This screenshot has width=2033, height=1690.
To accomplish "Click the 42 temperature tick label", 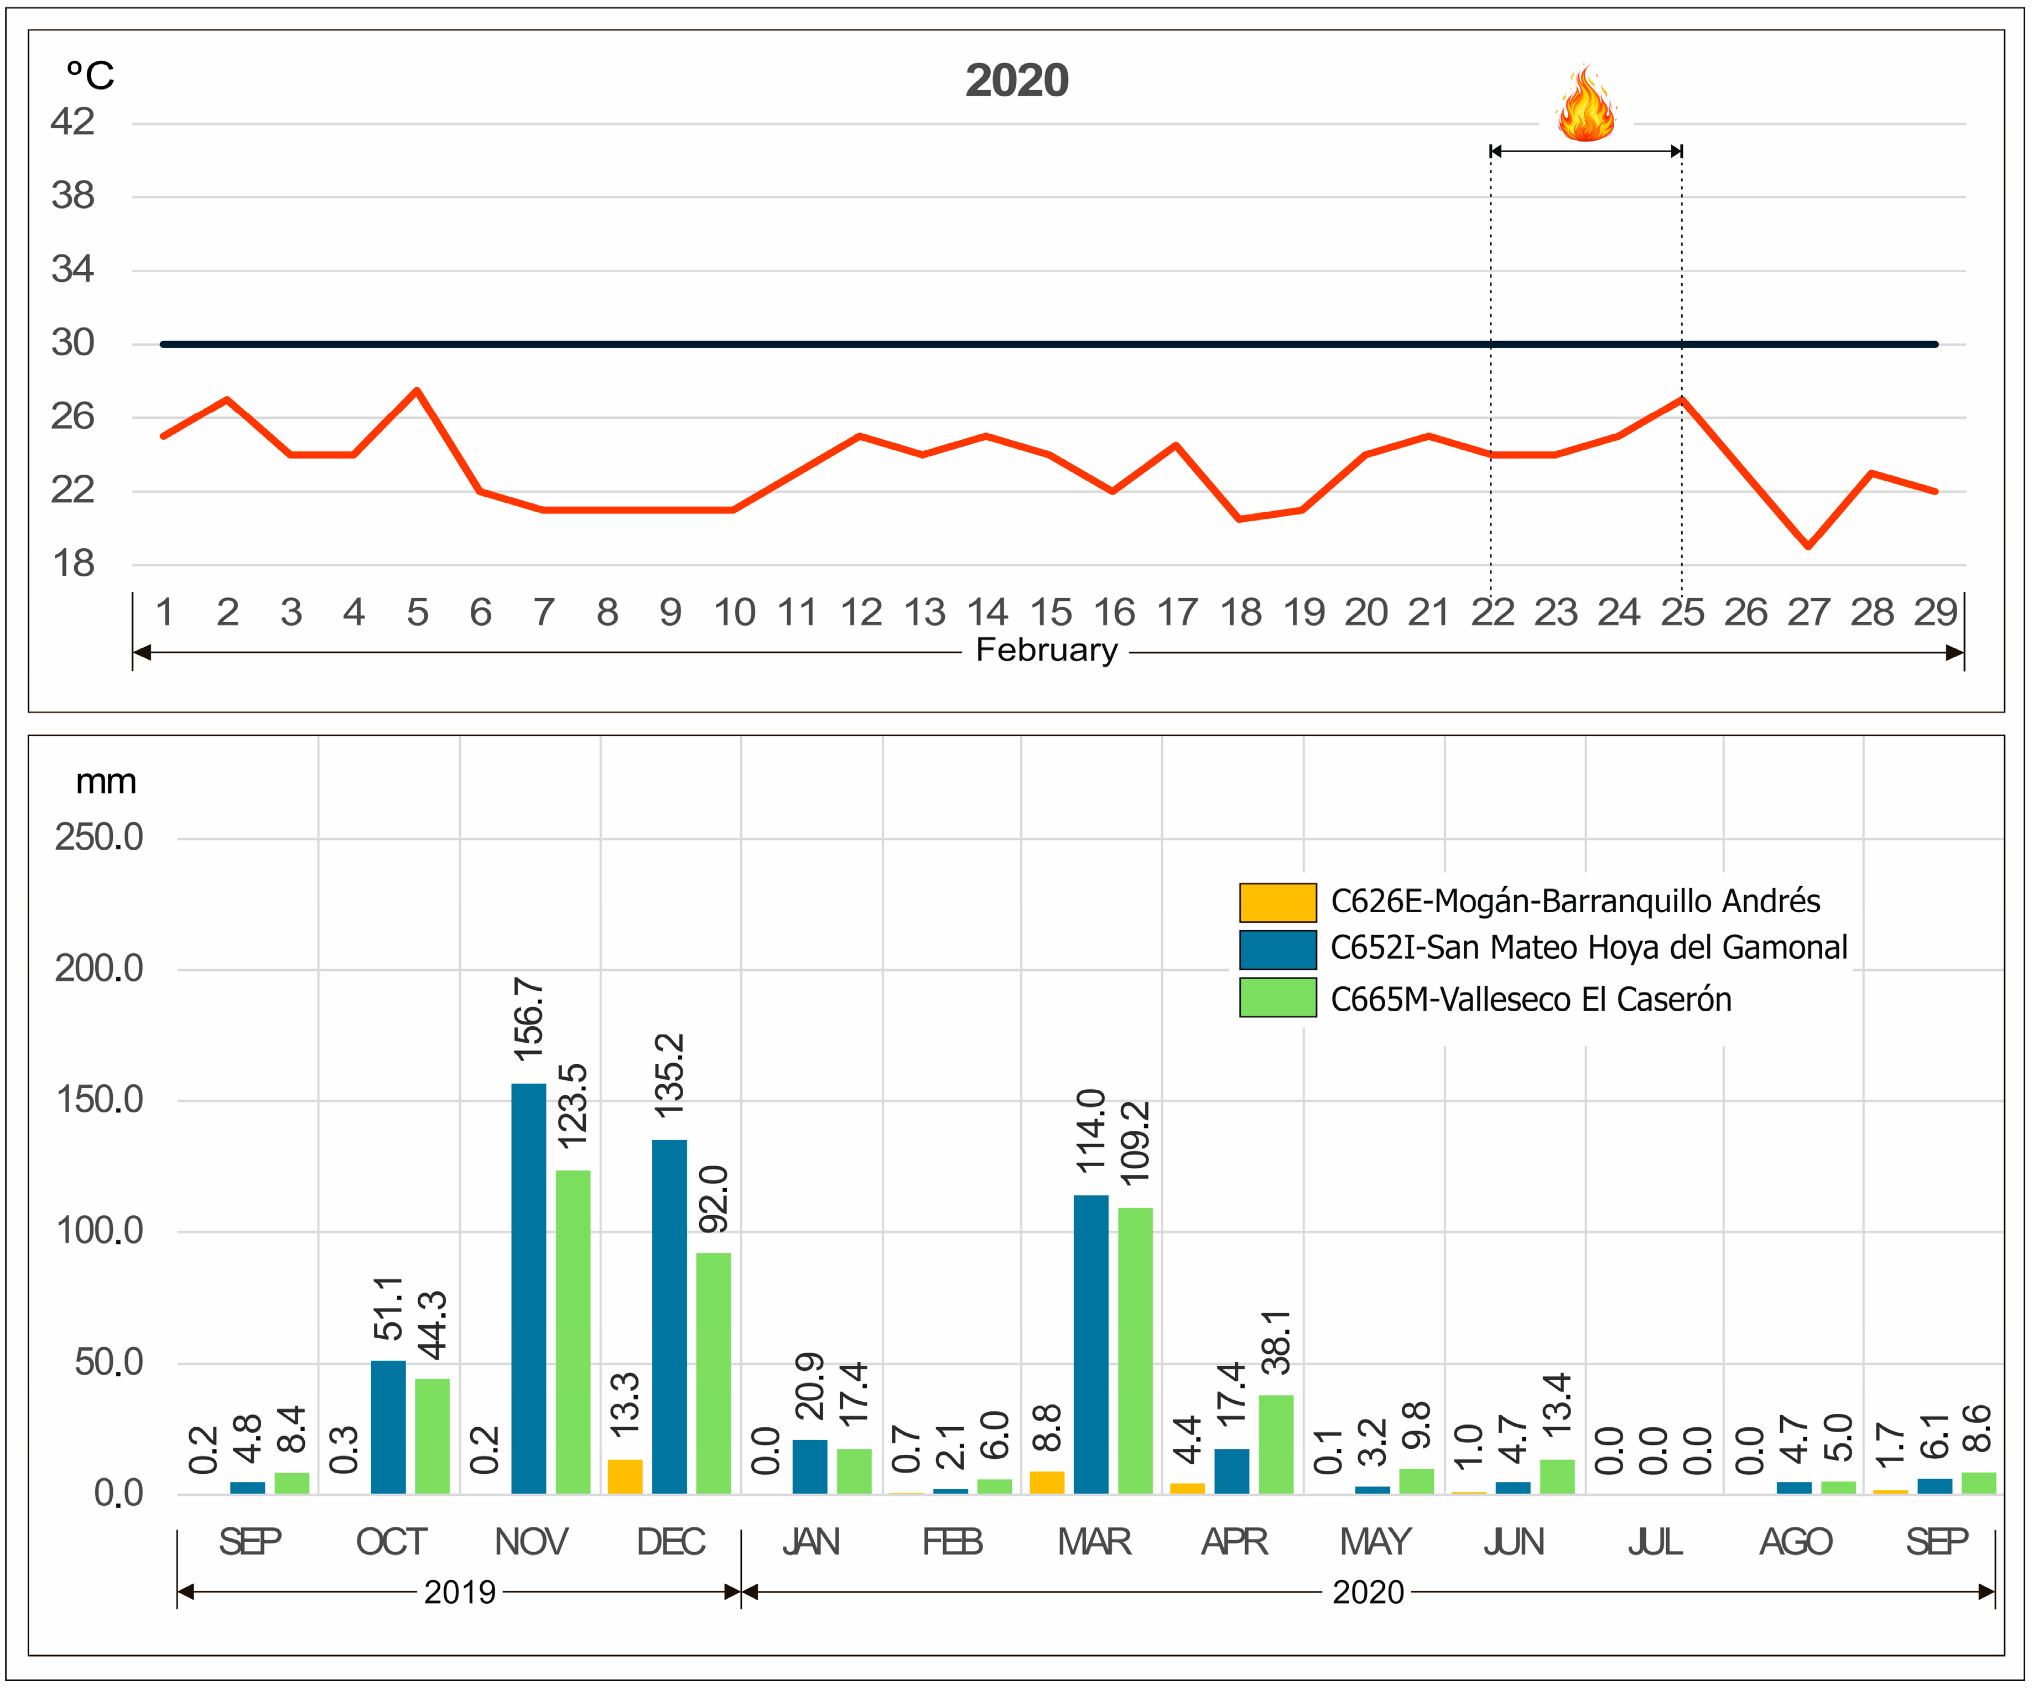I will tap(72, 122).
